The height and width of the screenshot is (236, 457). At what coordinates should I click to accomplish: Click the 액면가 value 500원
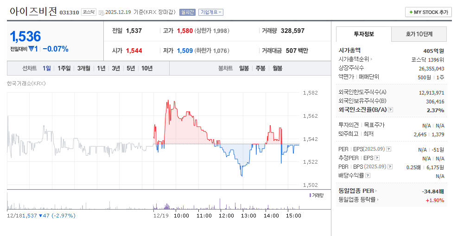click(425, 77)
